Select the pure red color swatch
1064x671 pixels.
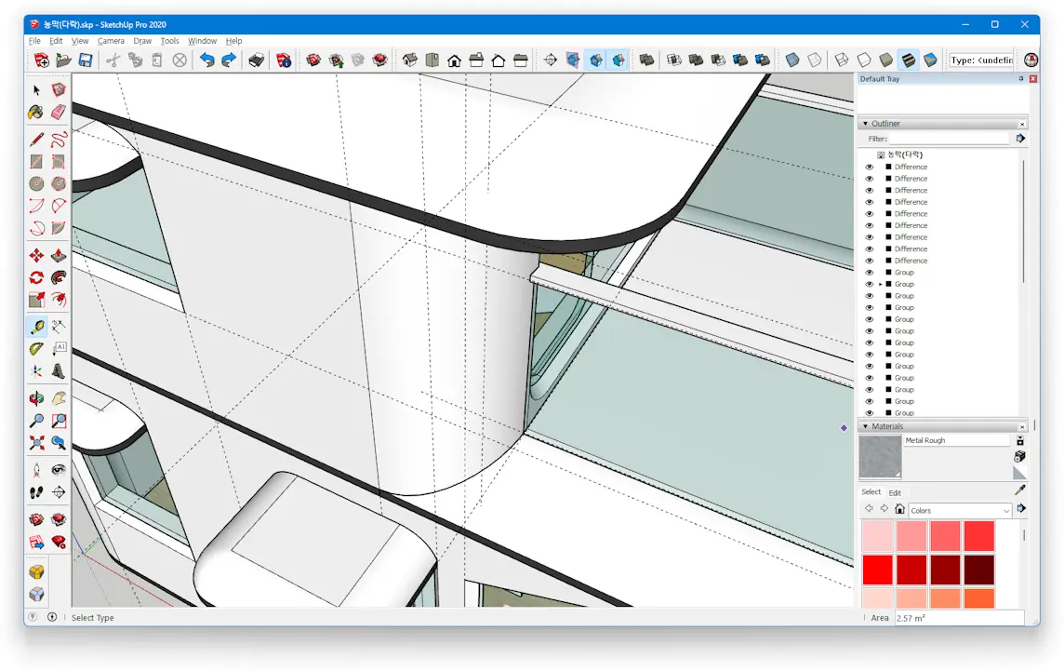[x=877, y=570]
